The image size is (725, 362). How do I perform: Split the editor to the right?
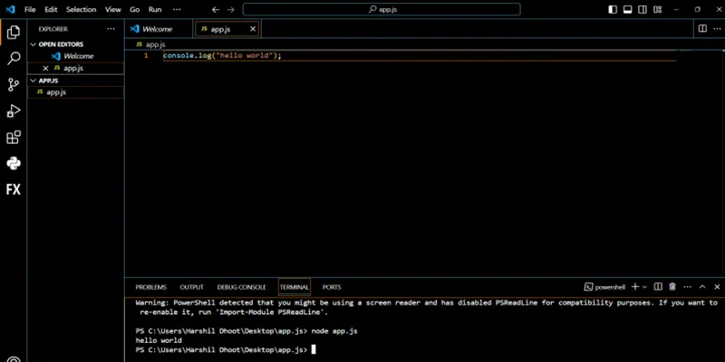coord(702,28)
